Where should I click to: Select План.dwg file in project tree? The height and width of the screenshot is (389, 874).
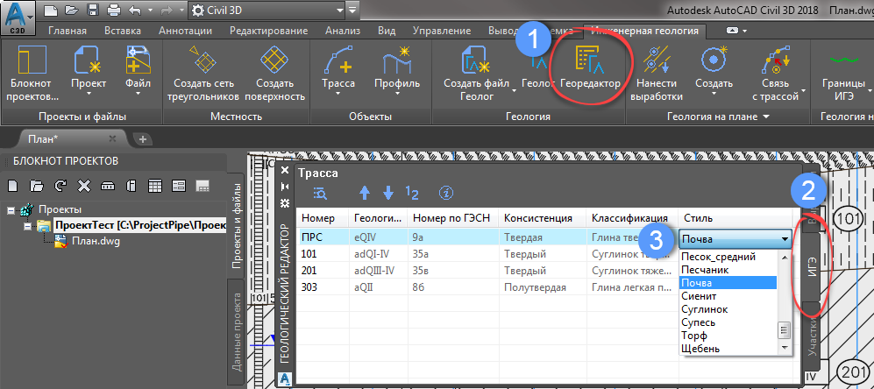96,241
